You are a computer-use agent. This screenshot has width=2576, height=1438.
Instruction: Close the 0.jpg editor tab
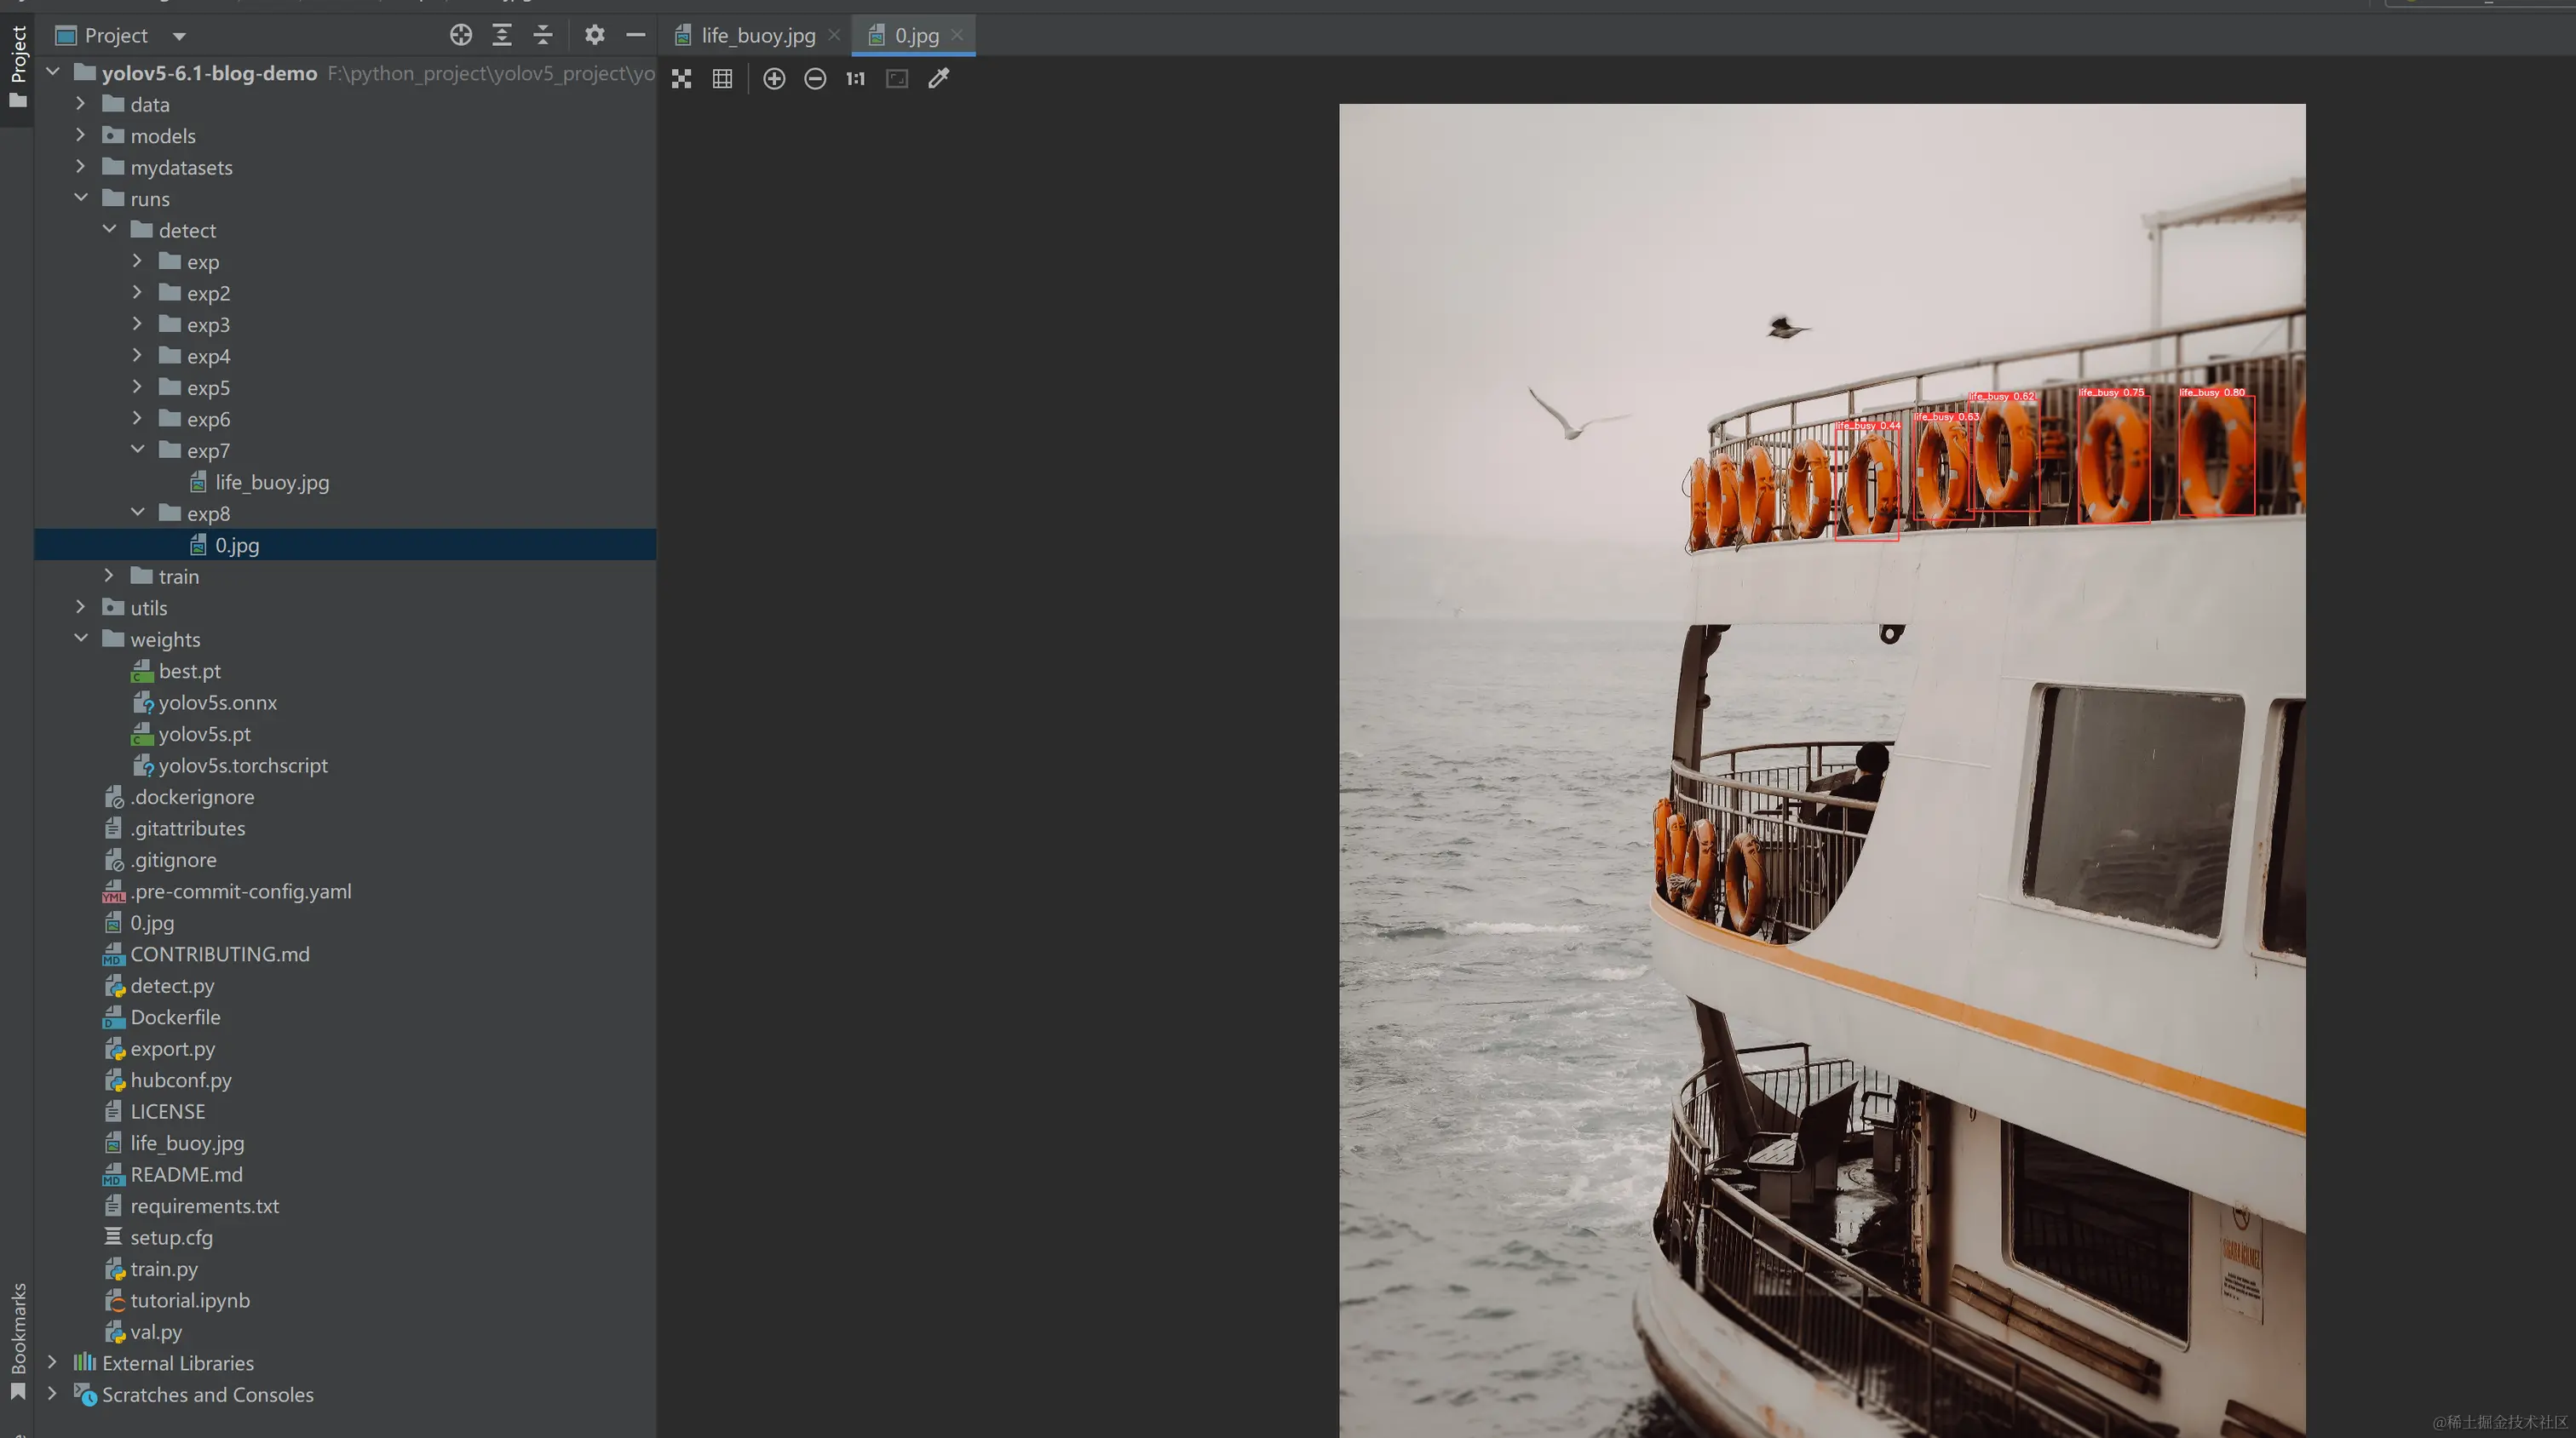(x=957, y=35)
